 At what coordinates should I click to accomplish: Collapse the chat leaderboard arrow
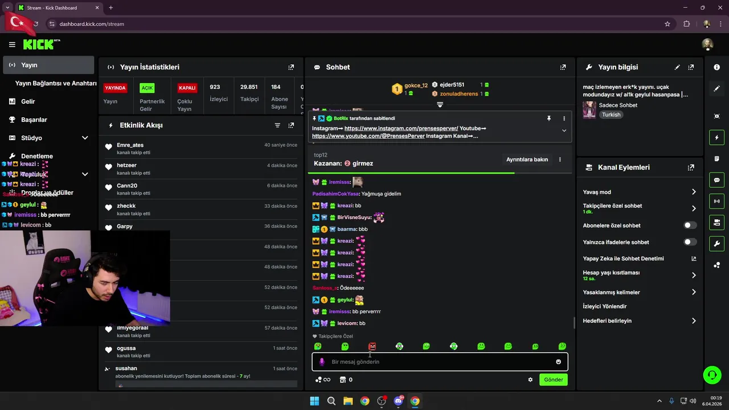pyautogui.click(x=440, y=105)
